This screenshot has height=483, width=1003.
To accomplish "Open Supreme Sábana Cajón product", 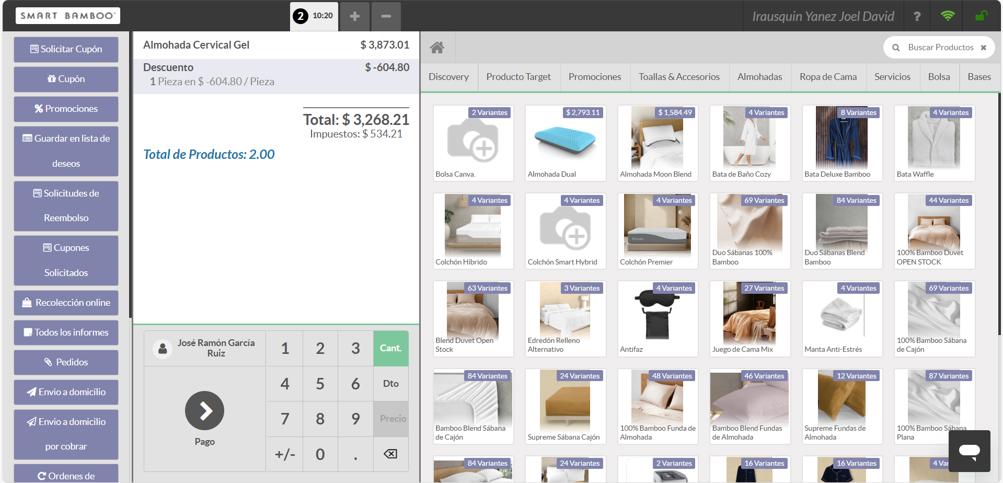I will [565, 406].
